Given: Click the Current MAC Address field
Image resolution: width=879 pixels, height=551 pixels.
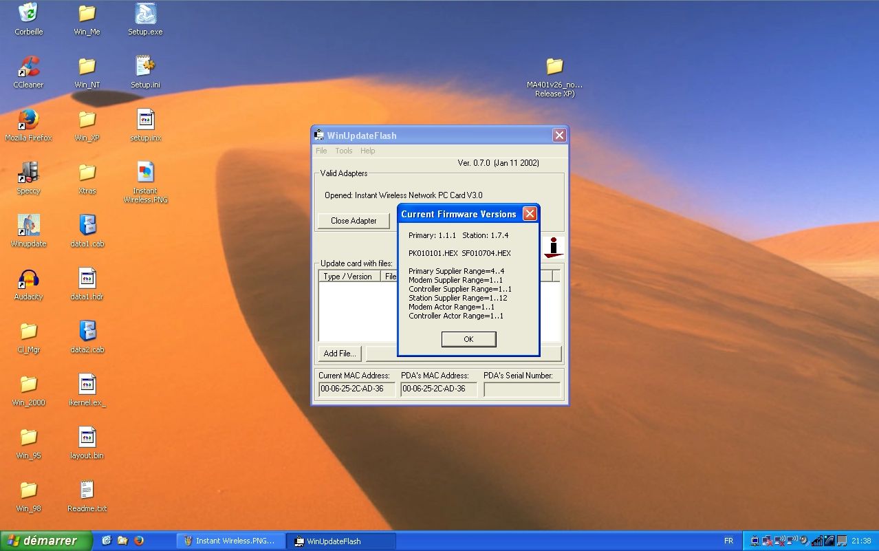Looking at the screenshot, I should point(357,389).
